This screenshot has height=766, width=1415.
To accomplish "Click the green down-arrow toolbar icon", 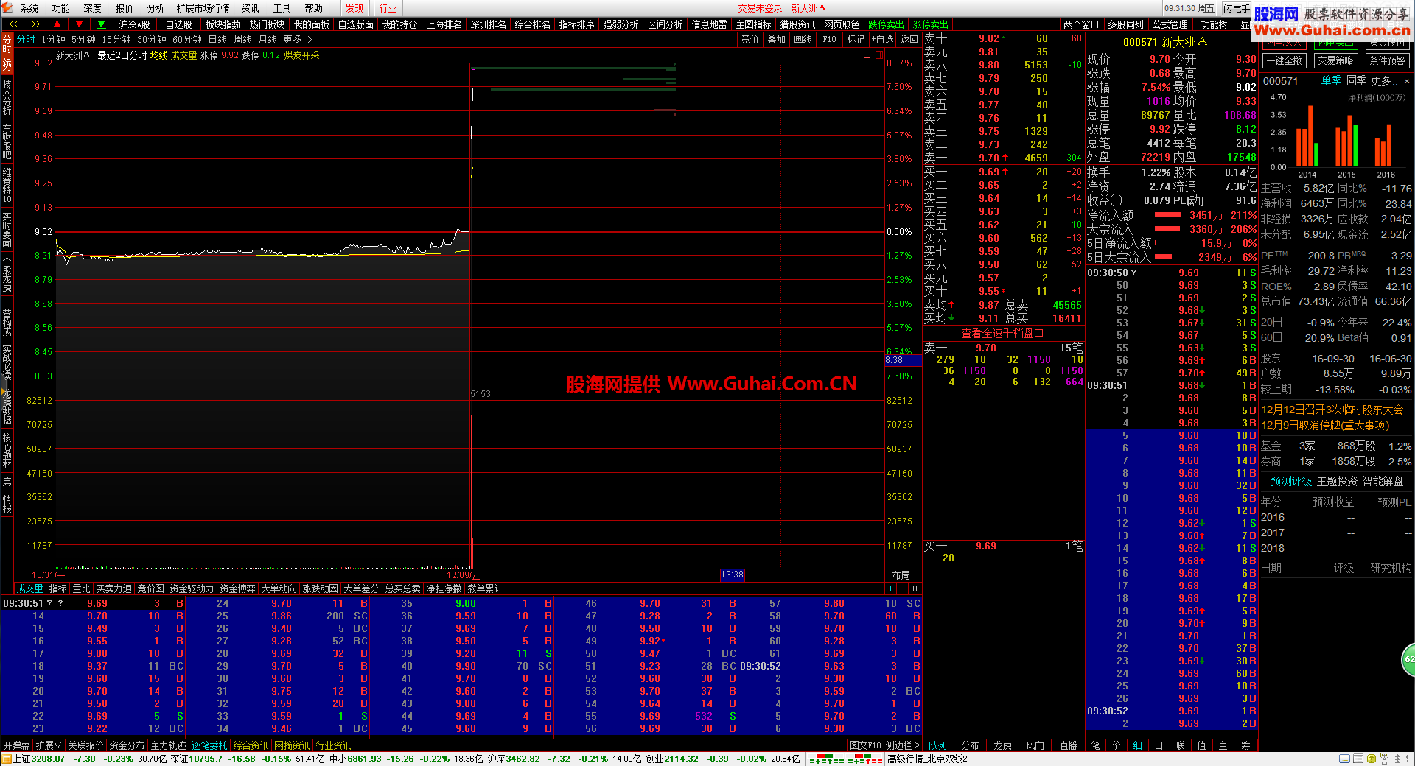I will [x=102, y=24].
